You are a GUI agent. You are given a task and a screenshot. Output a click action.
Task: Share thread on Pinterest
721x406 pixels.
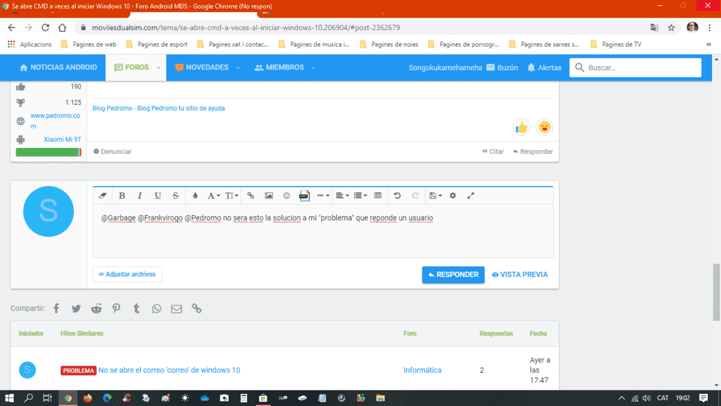pos(116,309)
